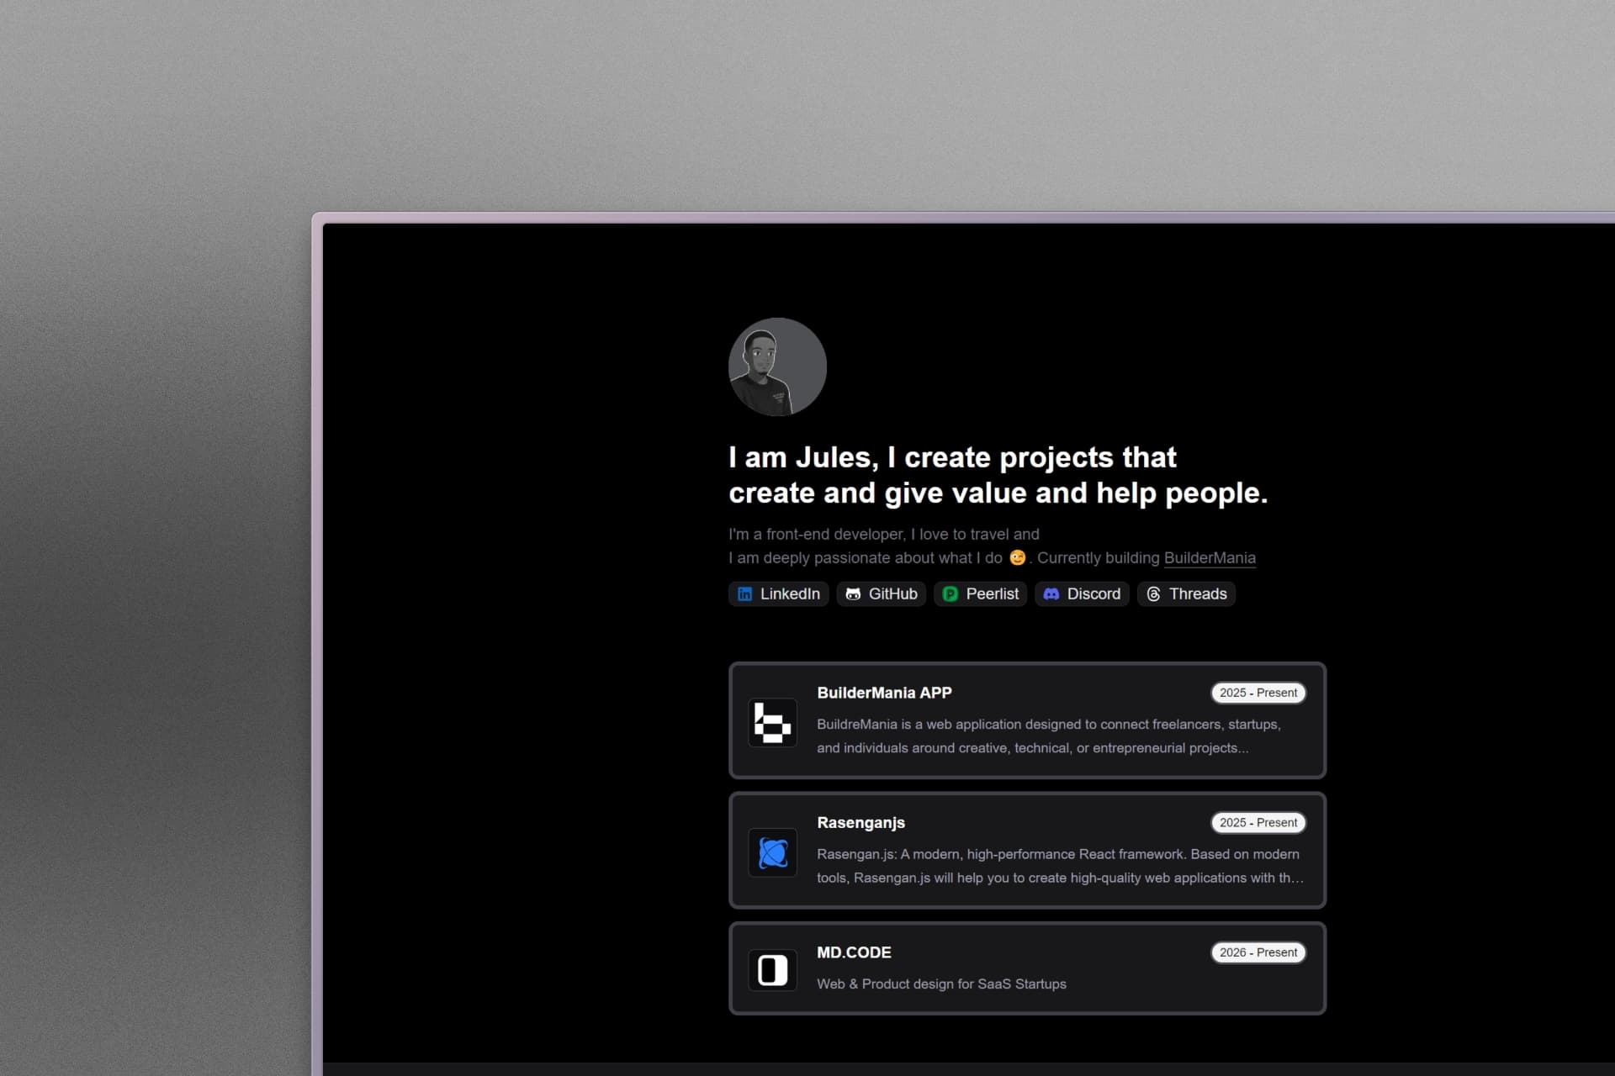The height and width of the screenshot is (1076, 1615).
Task: Click the Rasenganjs atom logo
Action: [x=772, y=852]
